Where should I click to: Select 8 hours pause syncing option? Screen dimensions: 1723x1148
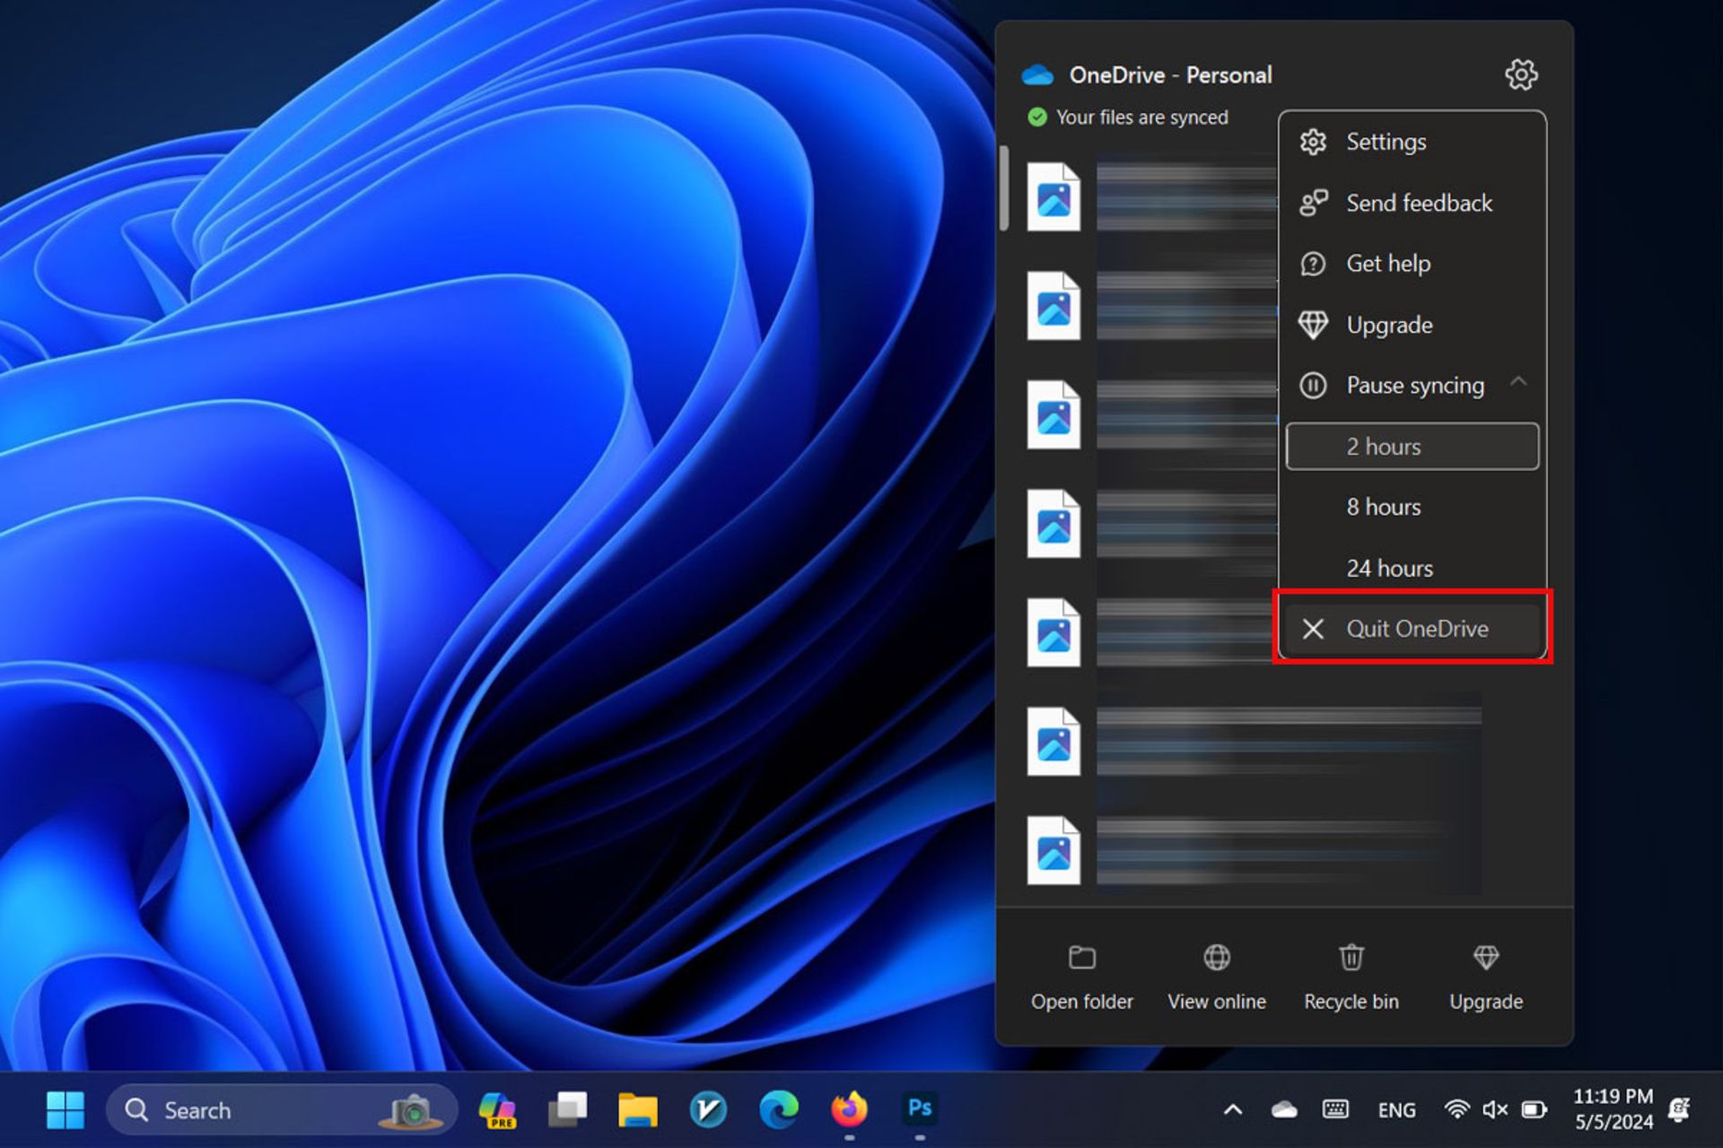tap(1383, 505)
